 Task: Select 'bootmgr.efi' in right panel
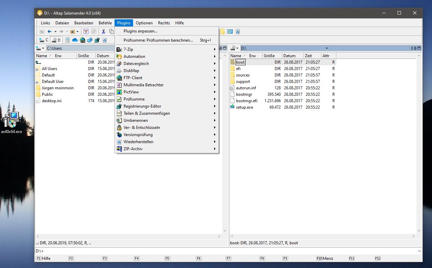point(247,101)
